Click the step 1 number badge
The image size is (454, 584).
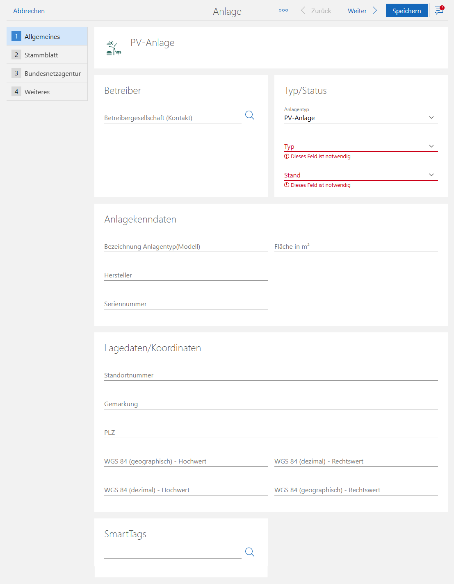point(16,36)
